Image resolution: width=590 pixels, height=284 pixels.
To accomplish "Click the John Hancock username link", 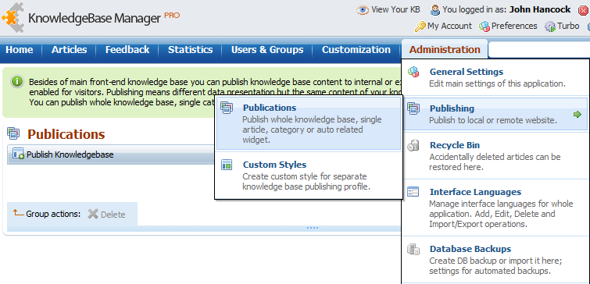I will [x=540, y=9].
